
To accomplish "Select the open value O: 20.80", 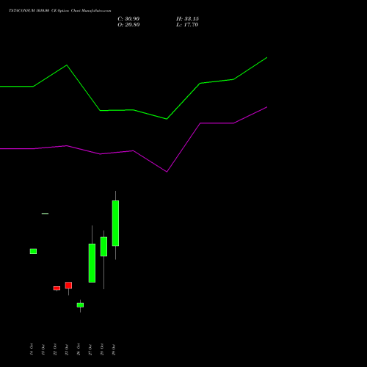I will pyautogui.click(x=128, y=25).
